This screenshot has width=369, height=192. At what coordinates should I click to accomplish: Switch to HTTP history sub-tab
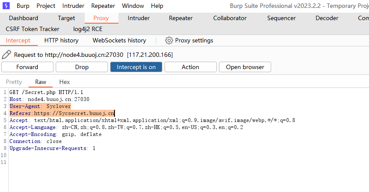coord(61,40)
